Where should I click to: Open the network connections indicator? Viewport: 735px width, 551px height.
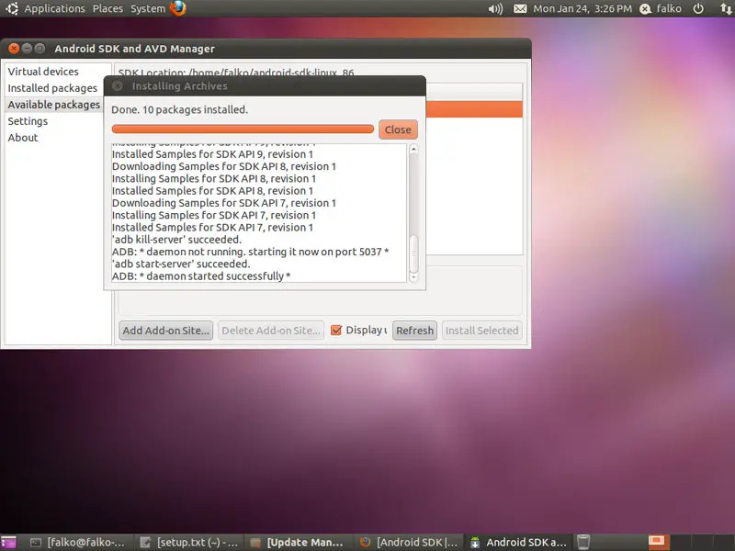(x=725, y=8)
